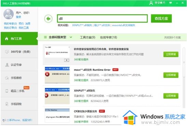Click the icon beside 手机回收
The width and height of the screenshot is (187, 127).
tap(7, 104)
